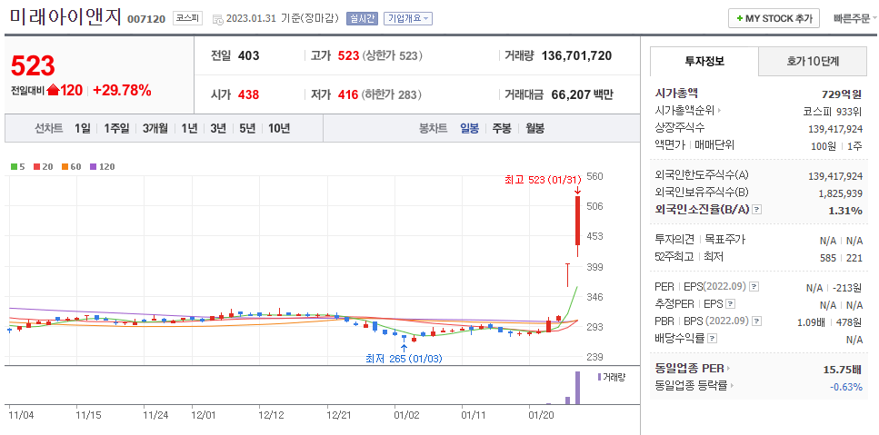
Task: Click the 상장주식수 value 139,417,924
Action: coord(835,129)
